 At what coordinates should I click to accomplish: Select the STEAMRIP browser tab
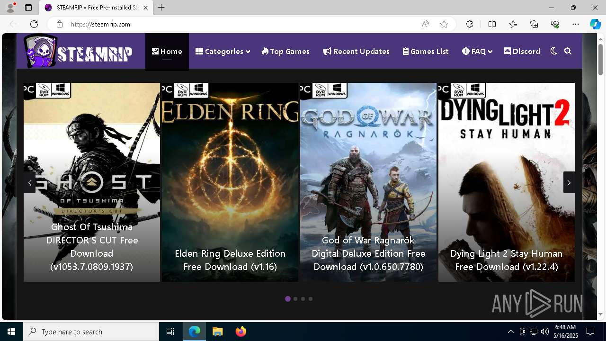[96, 8]
